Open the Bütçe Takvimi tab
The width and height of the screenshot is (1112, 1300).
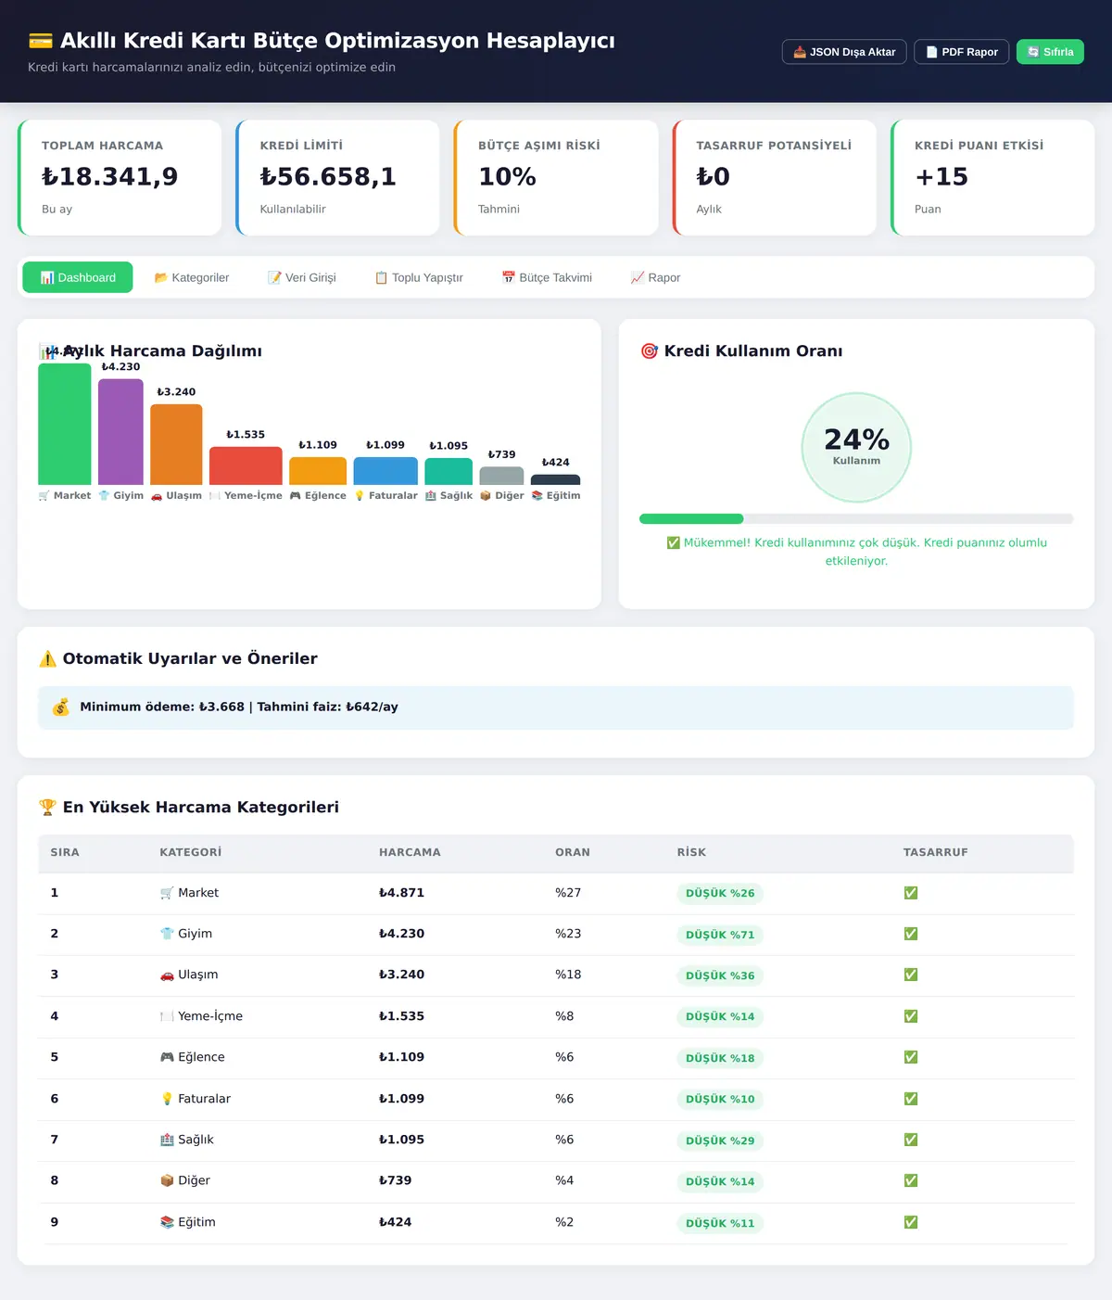[x=547, y=277]
